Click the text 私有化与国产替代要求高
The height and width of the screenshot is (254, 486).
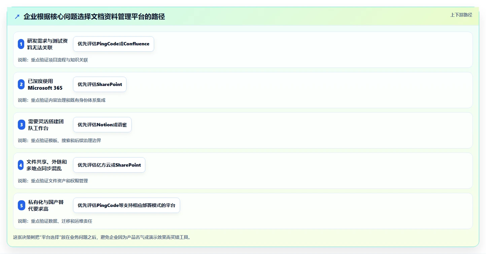46,205
